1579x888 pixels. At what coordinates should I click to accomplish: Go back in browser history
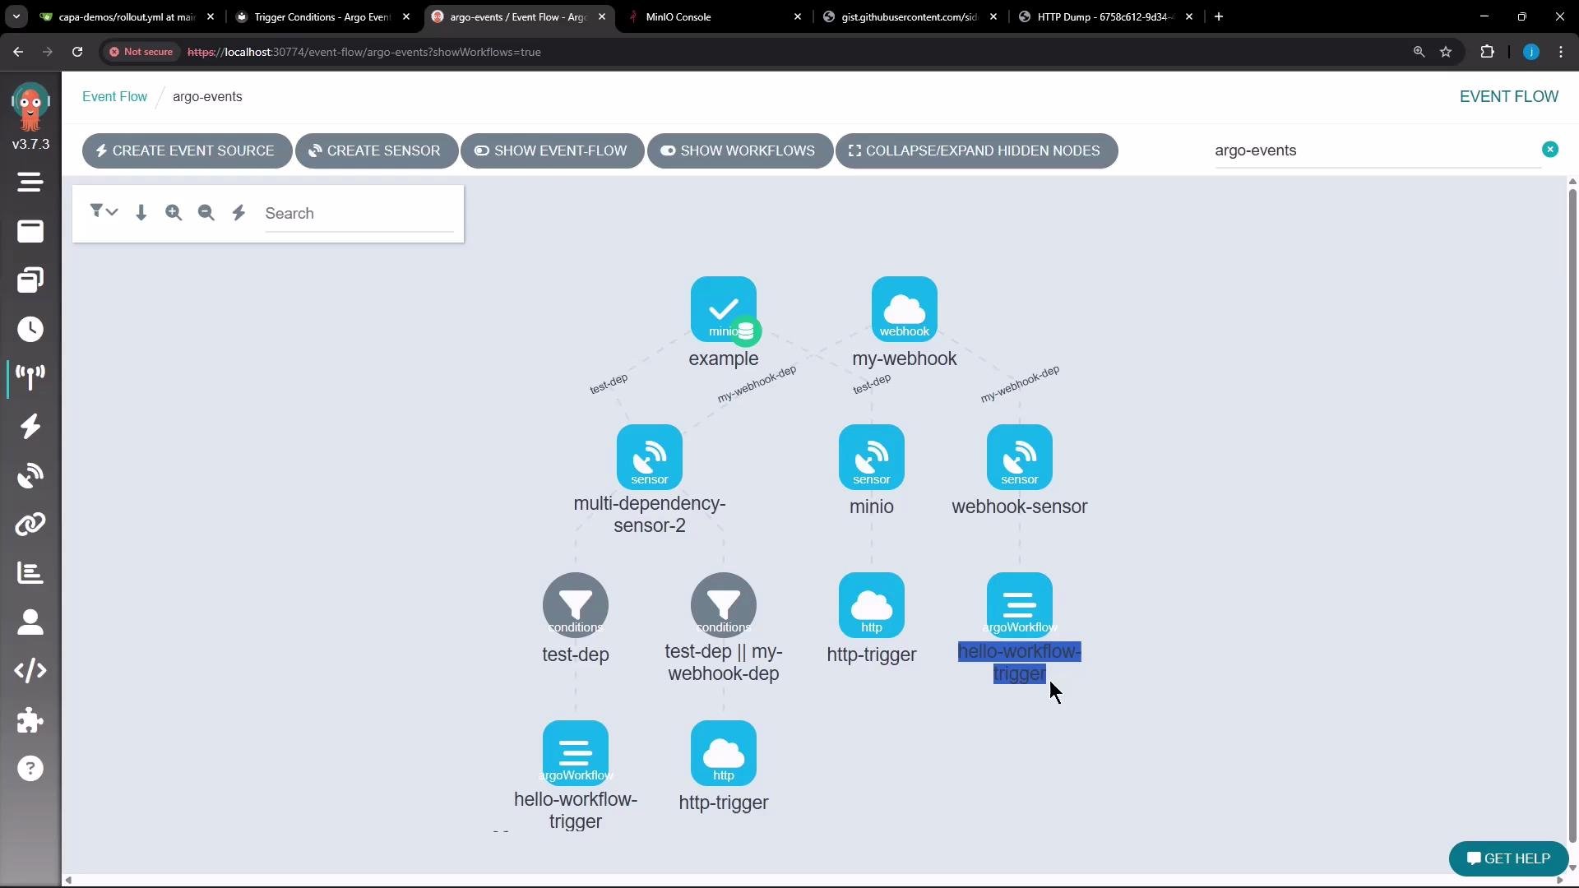tap(18, 52)
